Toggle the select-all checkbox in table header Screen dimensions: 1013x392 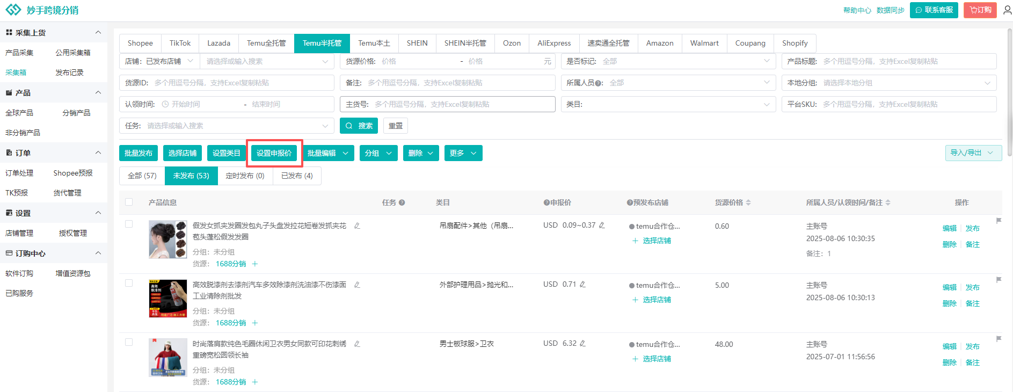[129, 202]
